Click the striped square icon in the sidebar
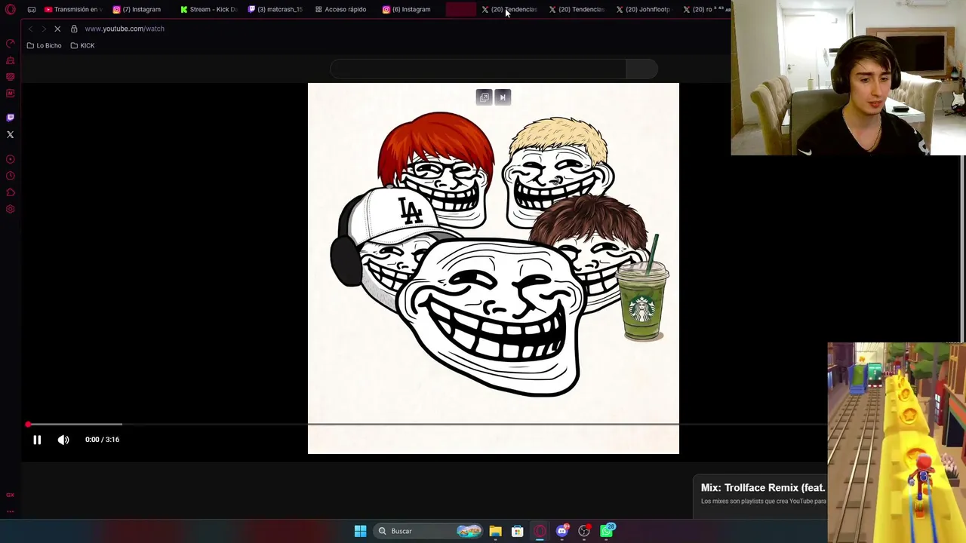The image size is (966, 543). (x=11, y=77)
